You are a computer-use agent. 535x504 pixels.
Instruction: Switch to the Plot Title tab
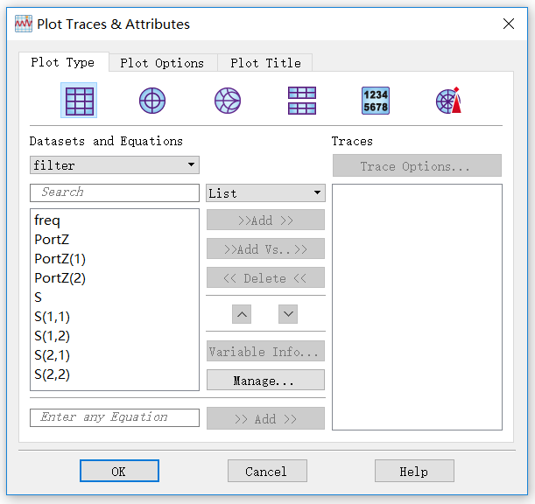tap(265, 63)
